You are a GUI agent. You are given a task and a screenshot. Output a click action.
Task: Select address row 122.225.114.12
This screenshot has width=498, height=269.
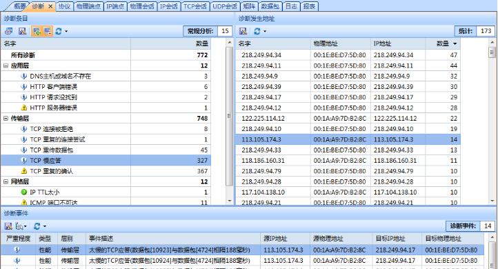coord(348,119)
